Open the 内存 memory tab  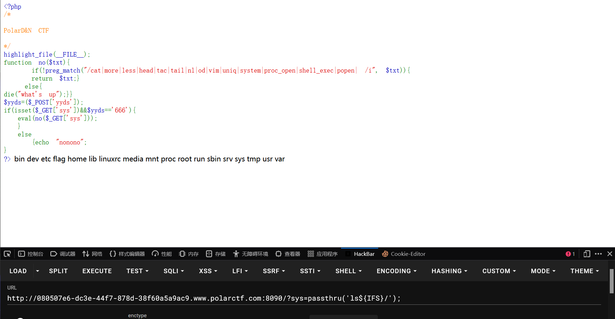[189, 254]
